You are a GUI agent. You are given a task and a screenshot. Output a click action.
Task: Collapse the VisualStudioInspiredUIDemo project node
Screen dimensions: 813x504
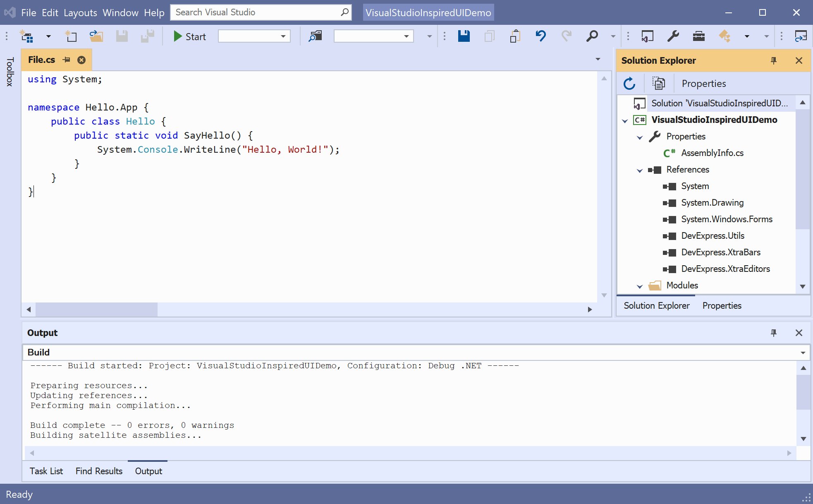coord(625,120)
